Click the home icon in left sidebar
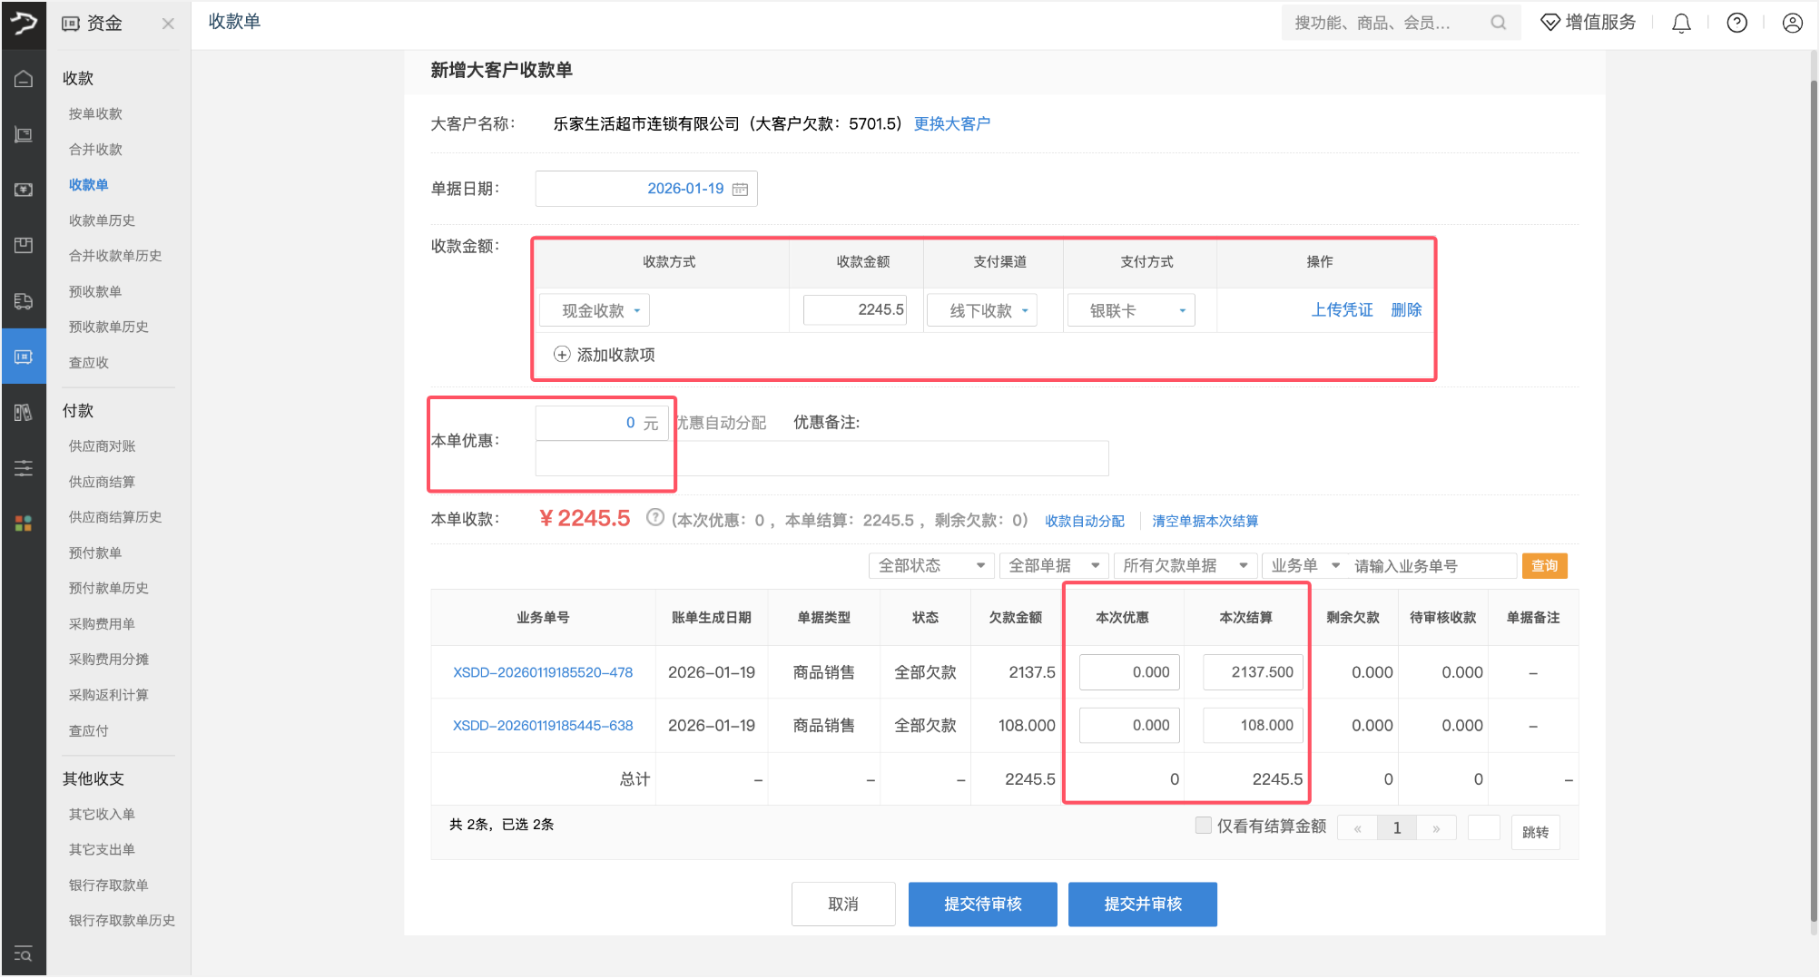 [24, 80]
